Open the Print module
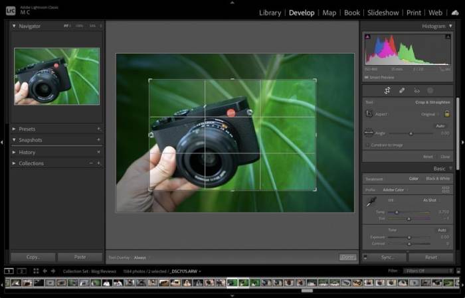Viewport: 465px width, 298px height. (x=414, y=13)
